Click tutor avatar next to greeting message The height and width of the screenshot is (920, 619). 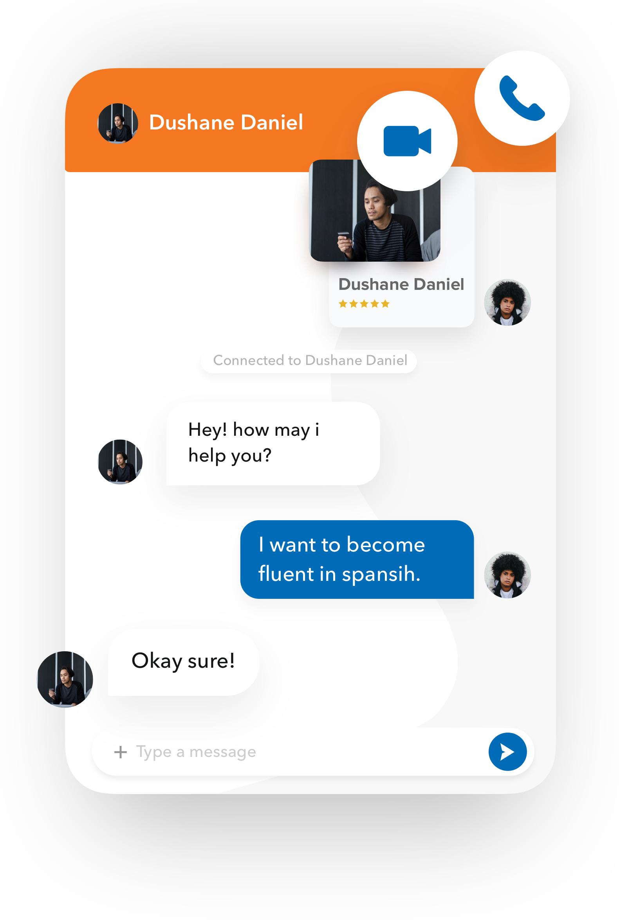point(120,462)
